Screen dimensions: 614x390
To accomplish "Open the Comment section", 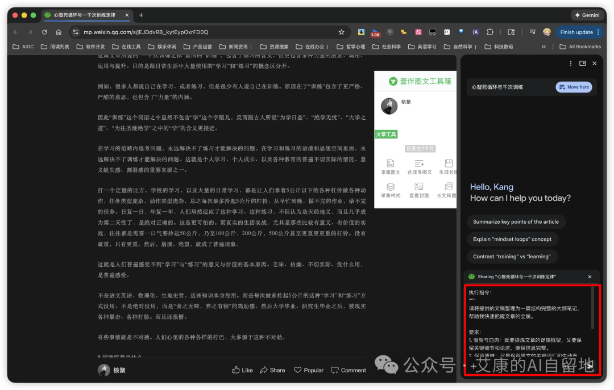I will pyautogui.click(x=348, y=370).
